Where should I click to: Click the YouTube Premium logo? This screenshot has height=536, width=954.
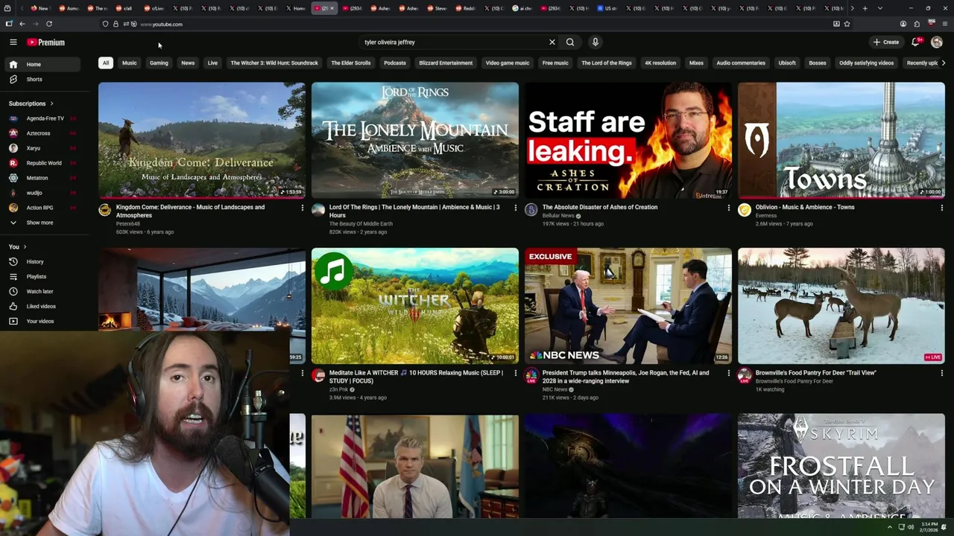point(45,42)
